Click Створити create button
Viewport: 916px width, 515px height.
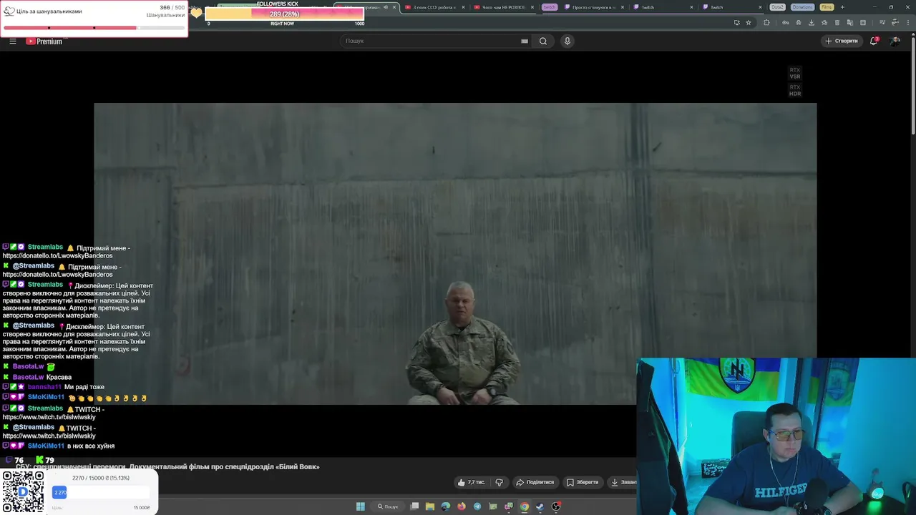pos(842,41)
